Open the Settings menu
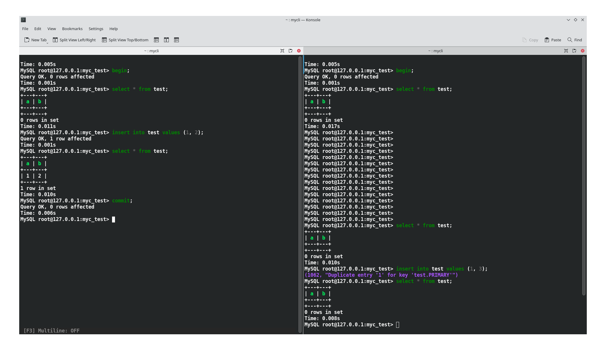The image size is (606, 357). [x=96, y=29]
